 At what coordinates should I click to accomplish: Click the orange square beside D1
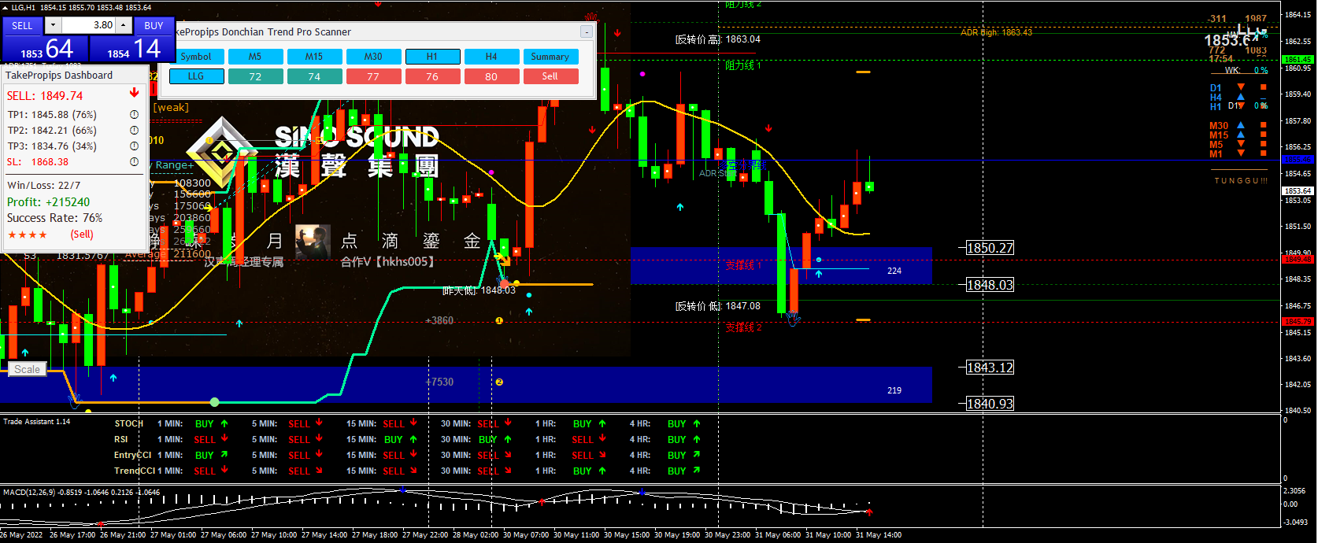1263,87
